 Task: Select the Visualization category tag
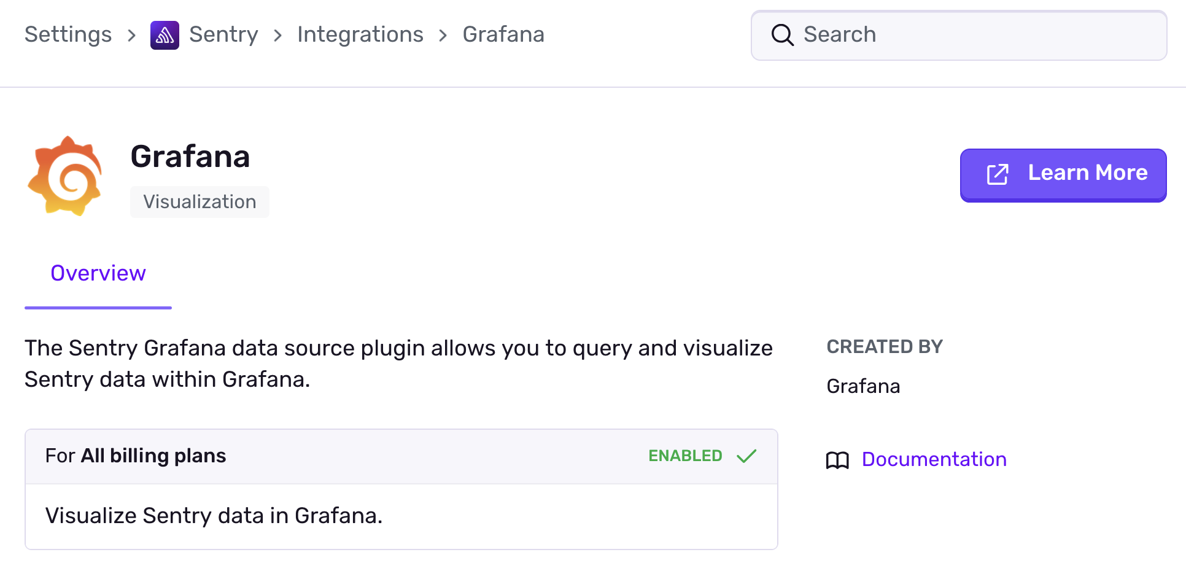point(199,201)
